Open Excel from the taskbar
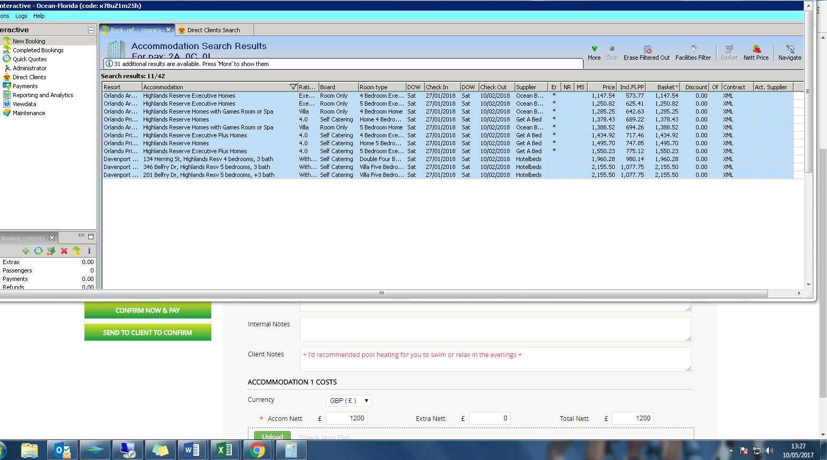The image size is (827, 460). tap(224, 450)
